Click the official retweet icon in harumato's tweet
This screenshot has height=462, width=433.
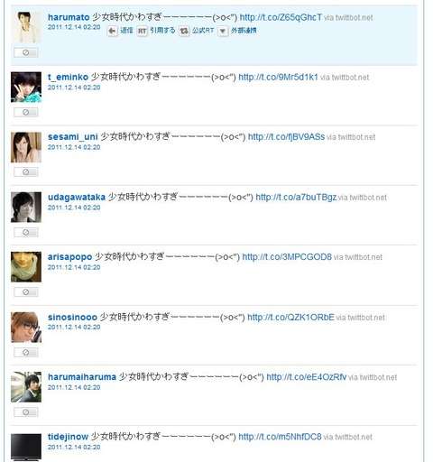184,31
